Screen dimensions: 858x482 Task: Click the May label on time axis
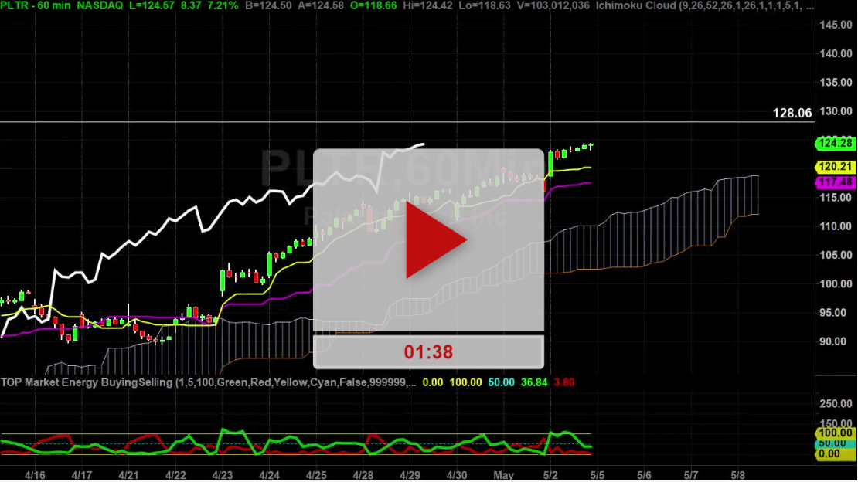[x=503, y=475]
